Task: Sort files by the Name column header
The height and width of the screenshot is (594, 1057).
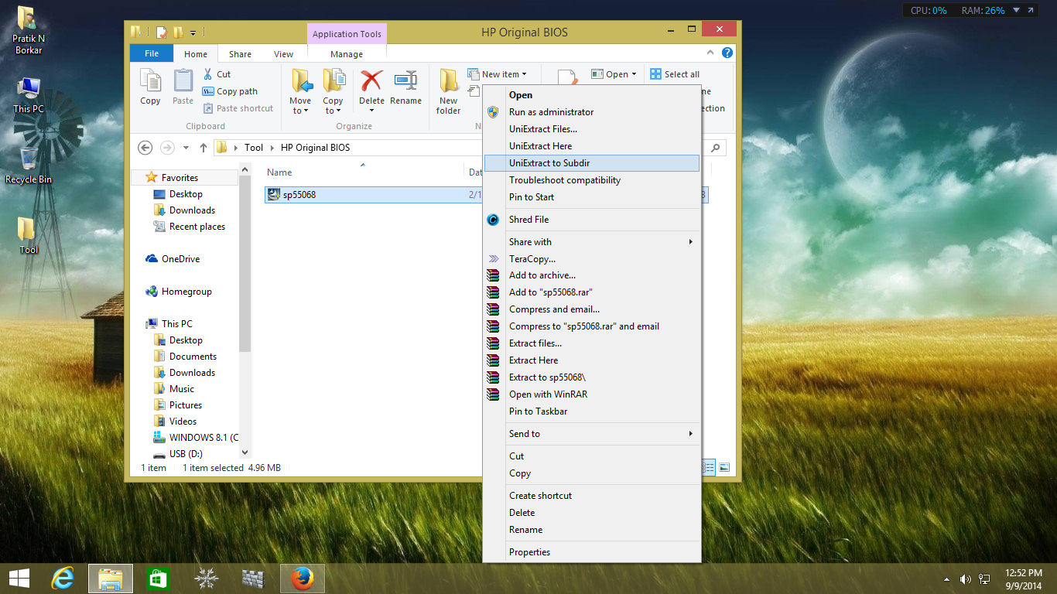Action: click(279, 172)
